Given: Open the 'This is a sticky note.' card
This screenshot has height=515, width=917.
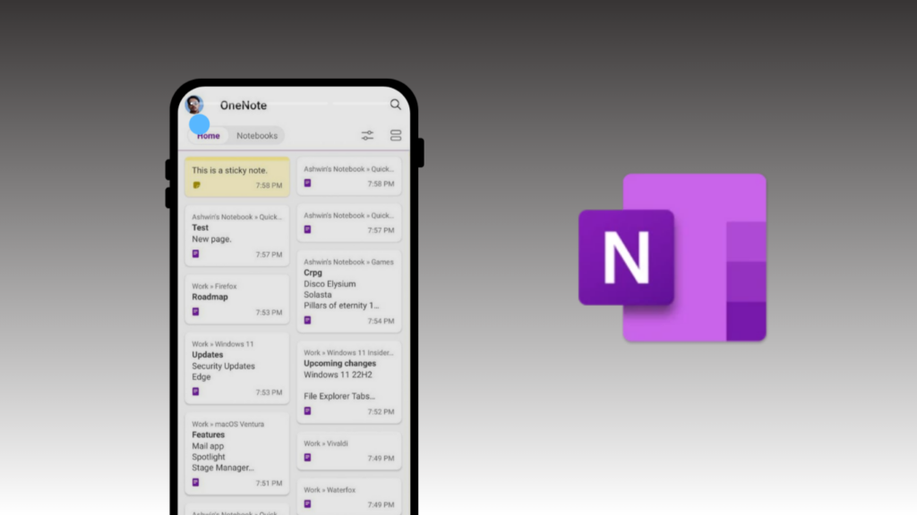Looking at the screenshot, I should pos(237,177).
